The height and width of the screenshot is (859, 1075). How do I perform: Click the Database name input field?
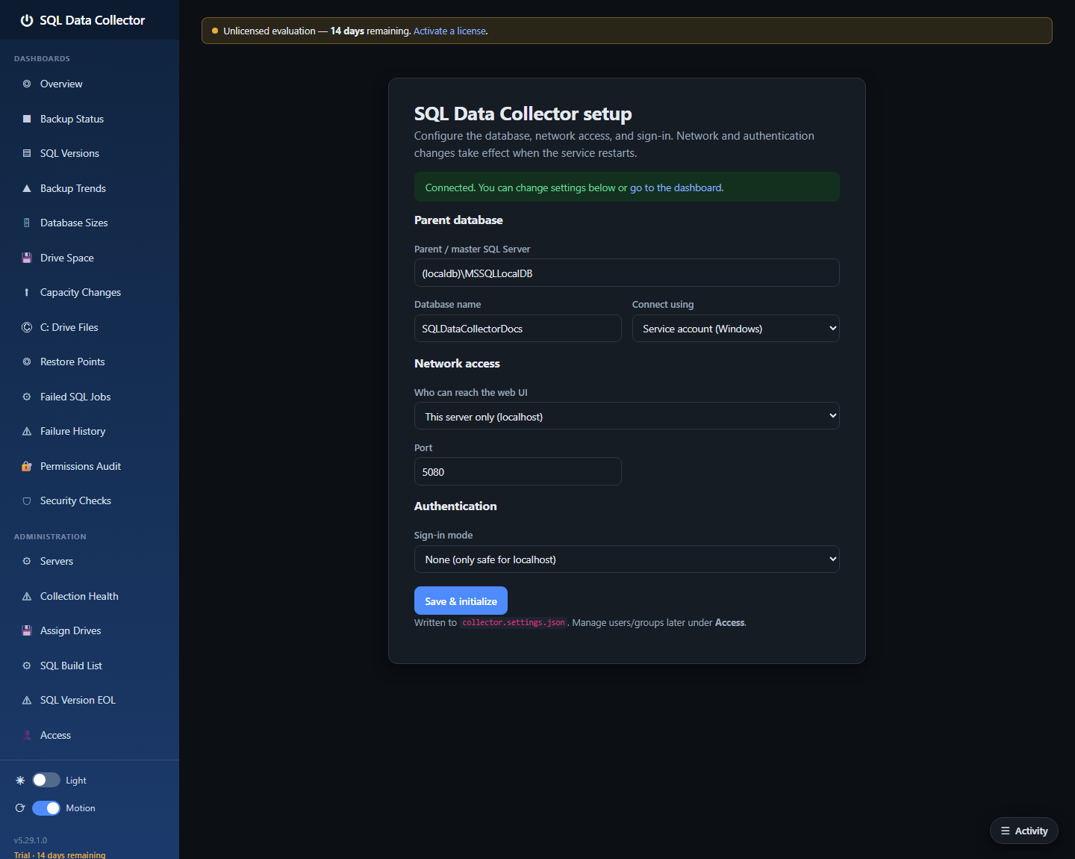tap(518, 329)
